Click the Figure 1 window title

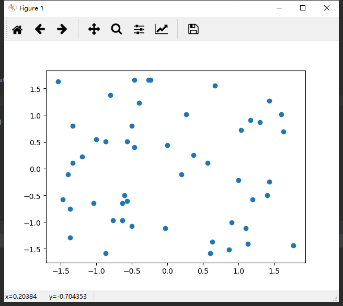31,8
